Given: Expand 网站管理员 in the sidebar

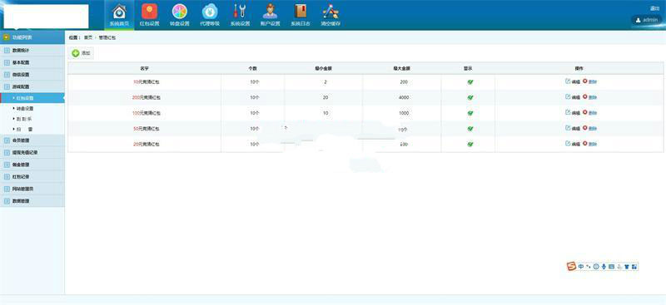Looking at the screenshot, I should pyautogui.click(x=32, y=189).
